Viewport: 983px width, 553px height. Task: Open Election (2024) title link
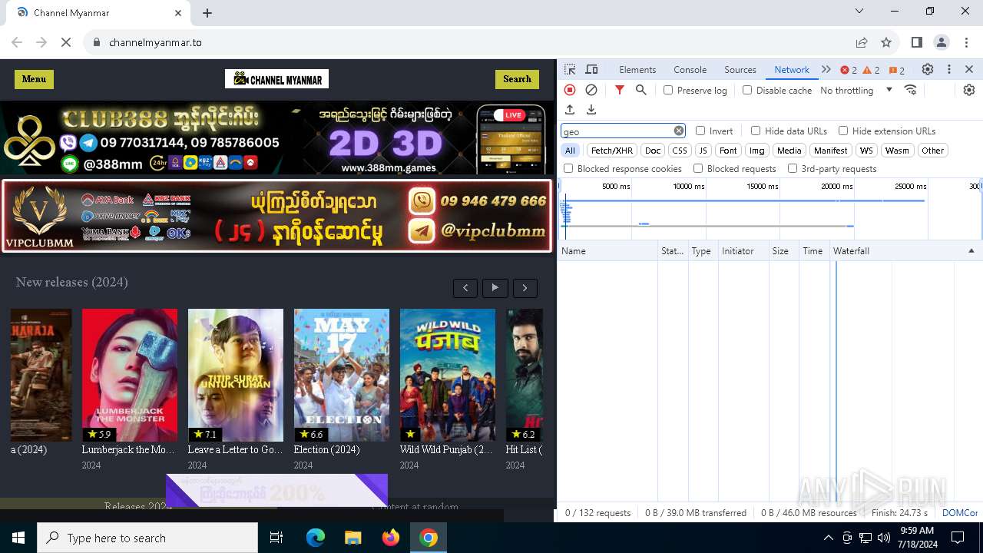point(327,450)
